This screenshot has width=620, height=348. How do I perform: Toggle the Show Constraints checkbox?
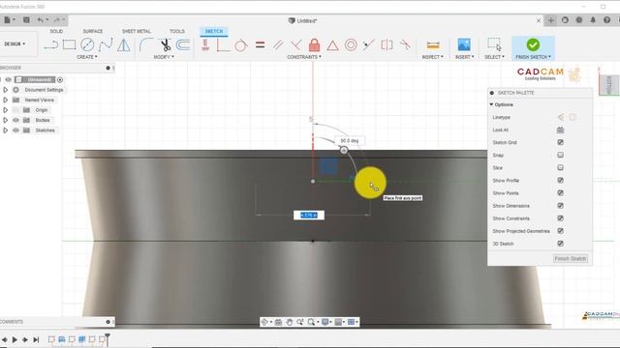tap(560, 217)
